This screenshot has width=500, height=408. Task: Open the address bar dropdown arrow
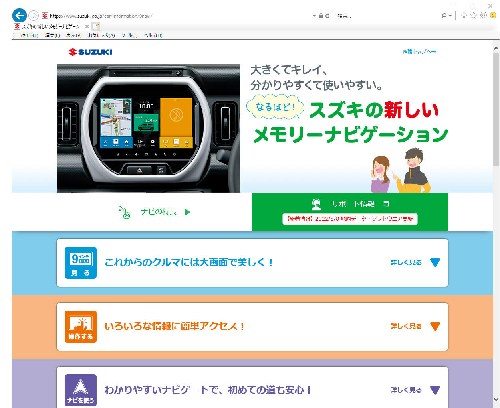coord(314,16)
